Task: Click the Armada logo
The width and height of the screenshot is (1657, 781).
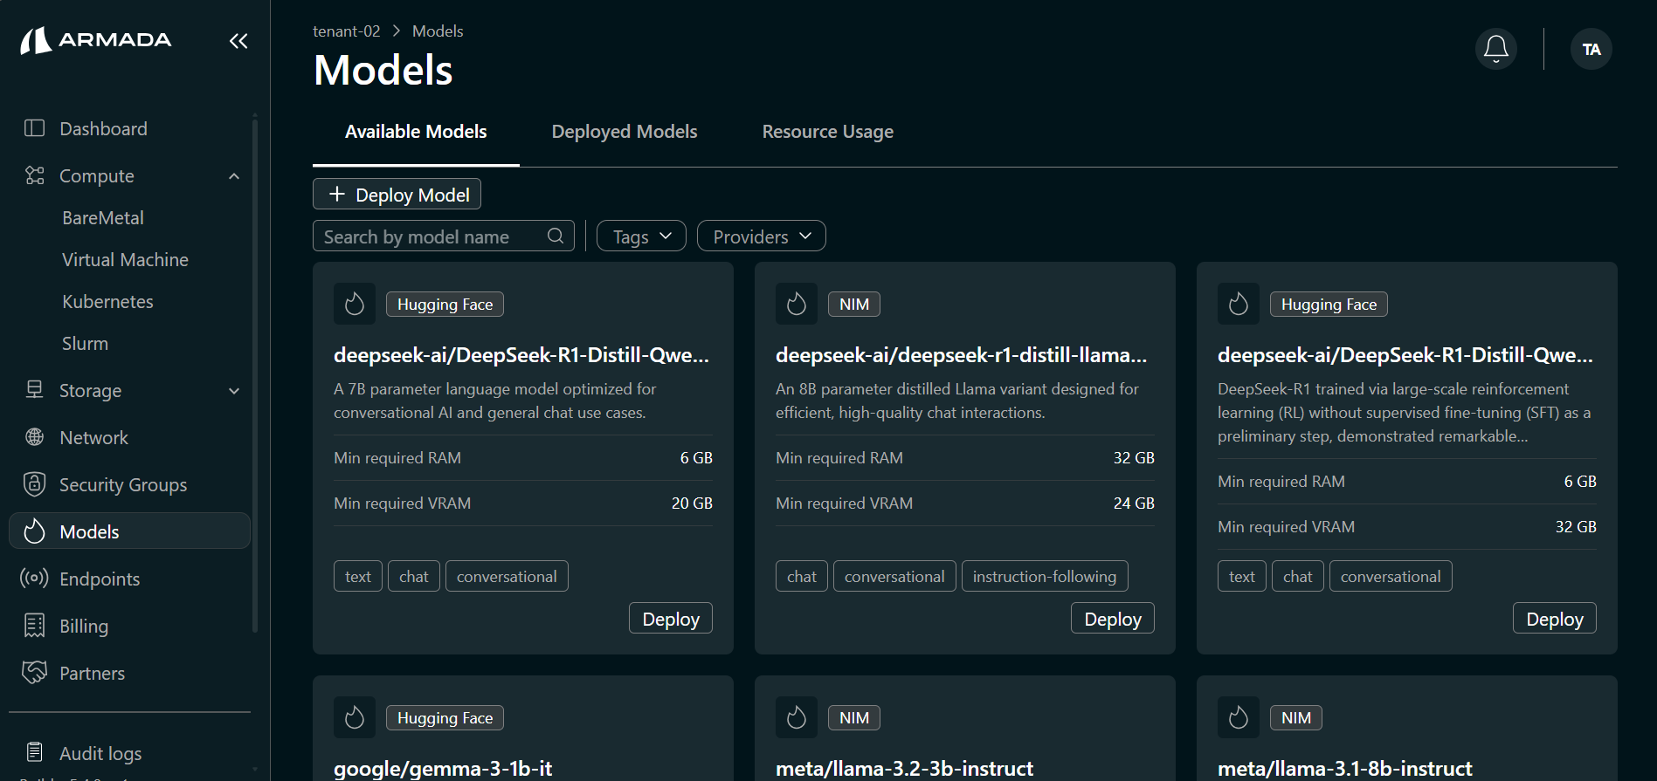Action: (x=96, y=40)
